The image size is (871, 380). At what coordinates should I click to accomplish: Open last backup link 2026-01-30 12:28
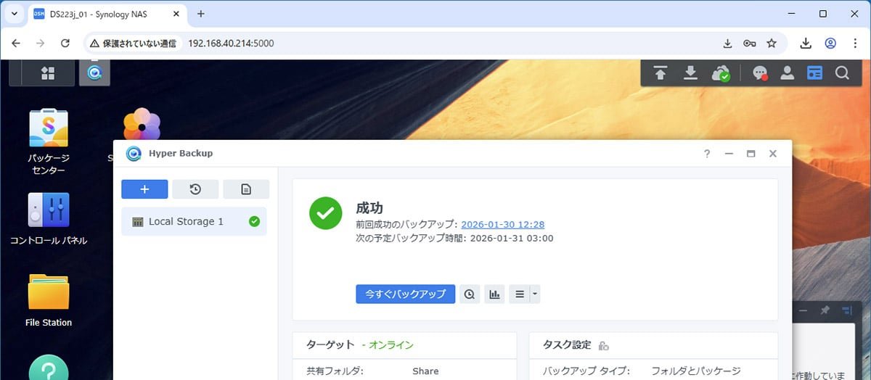[502, 225]
